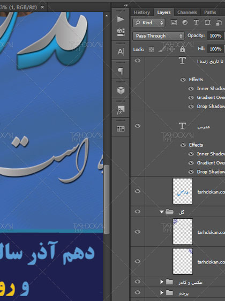Click the Effects label under مدرس layer
This screenshot has height=301, width=225.
(196, 145)
